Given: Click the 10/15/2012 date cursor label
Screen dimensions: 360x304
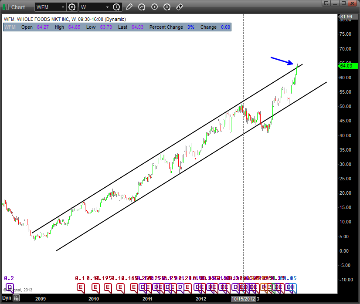Looking at the screenshot, I should pyautogui.click(x=243, y=299).
